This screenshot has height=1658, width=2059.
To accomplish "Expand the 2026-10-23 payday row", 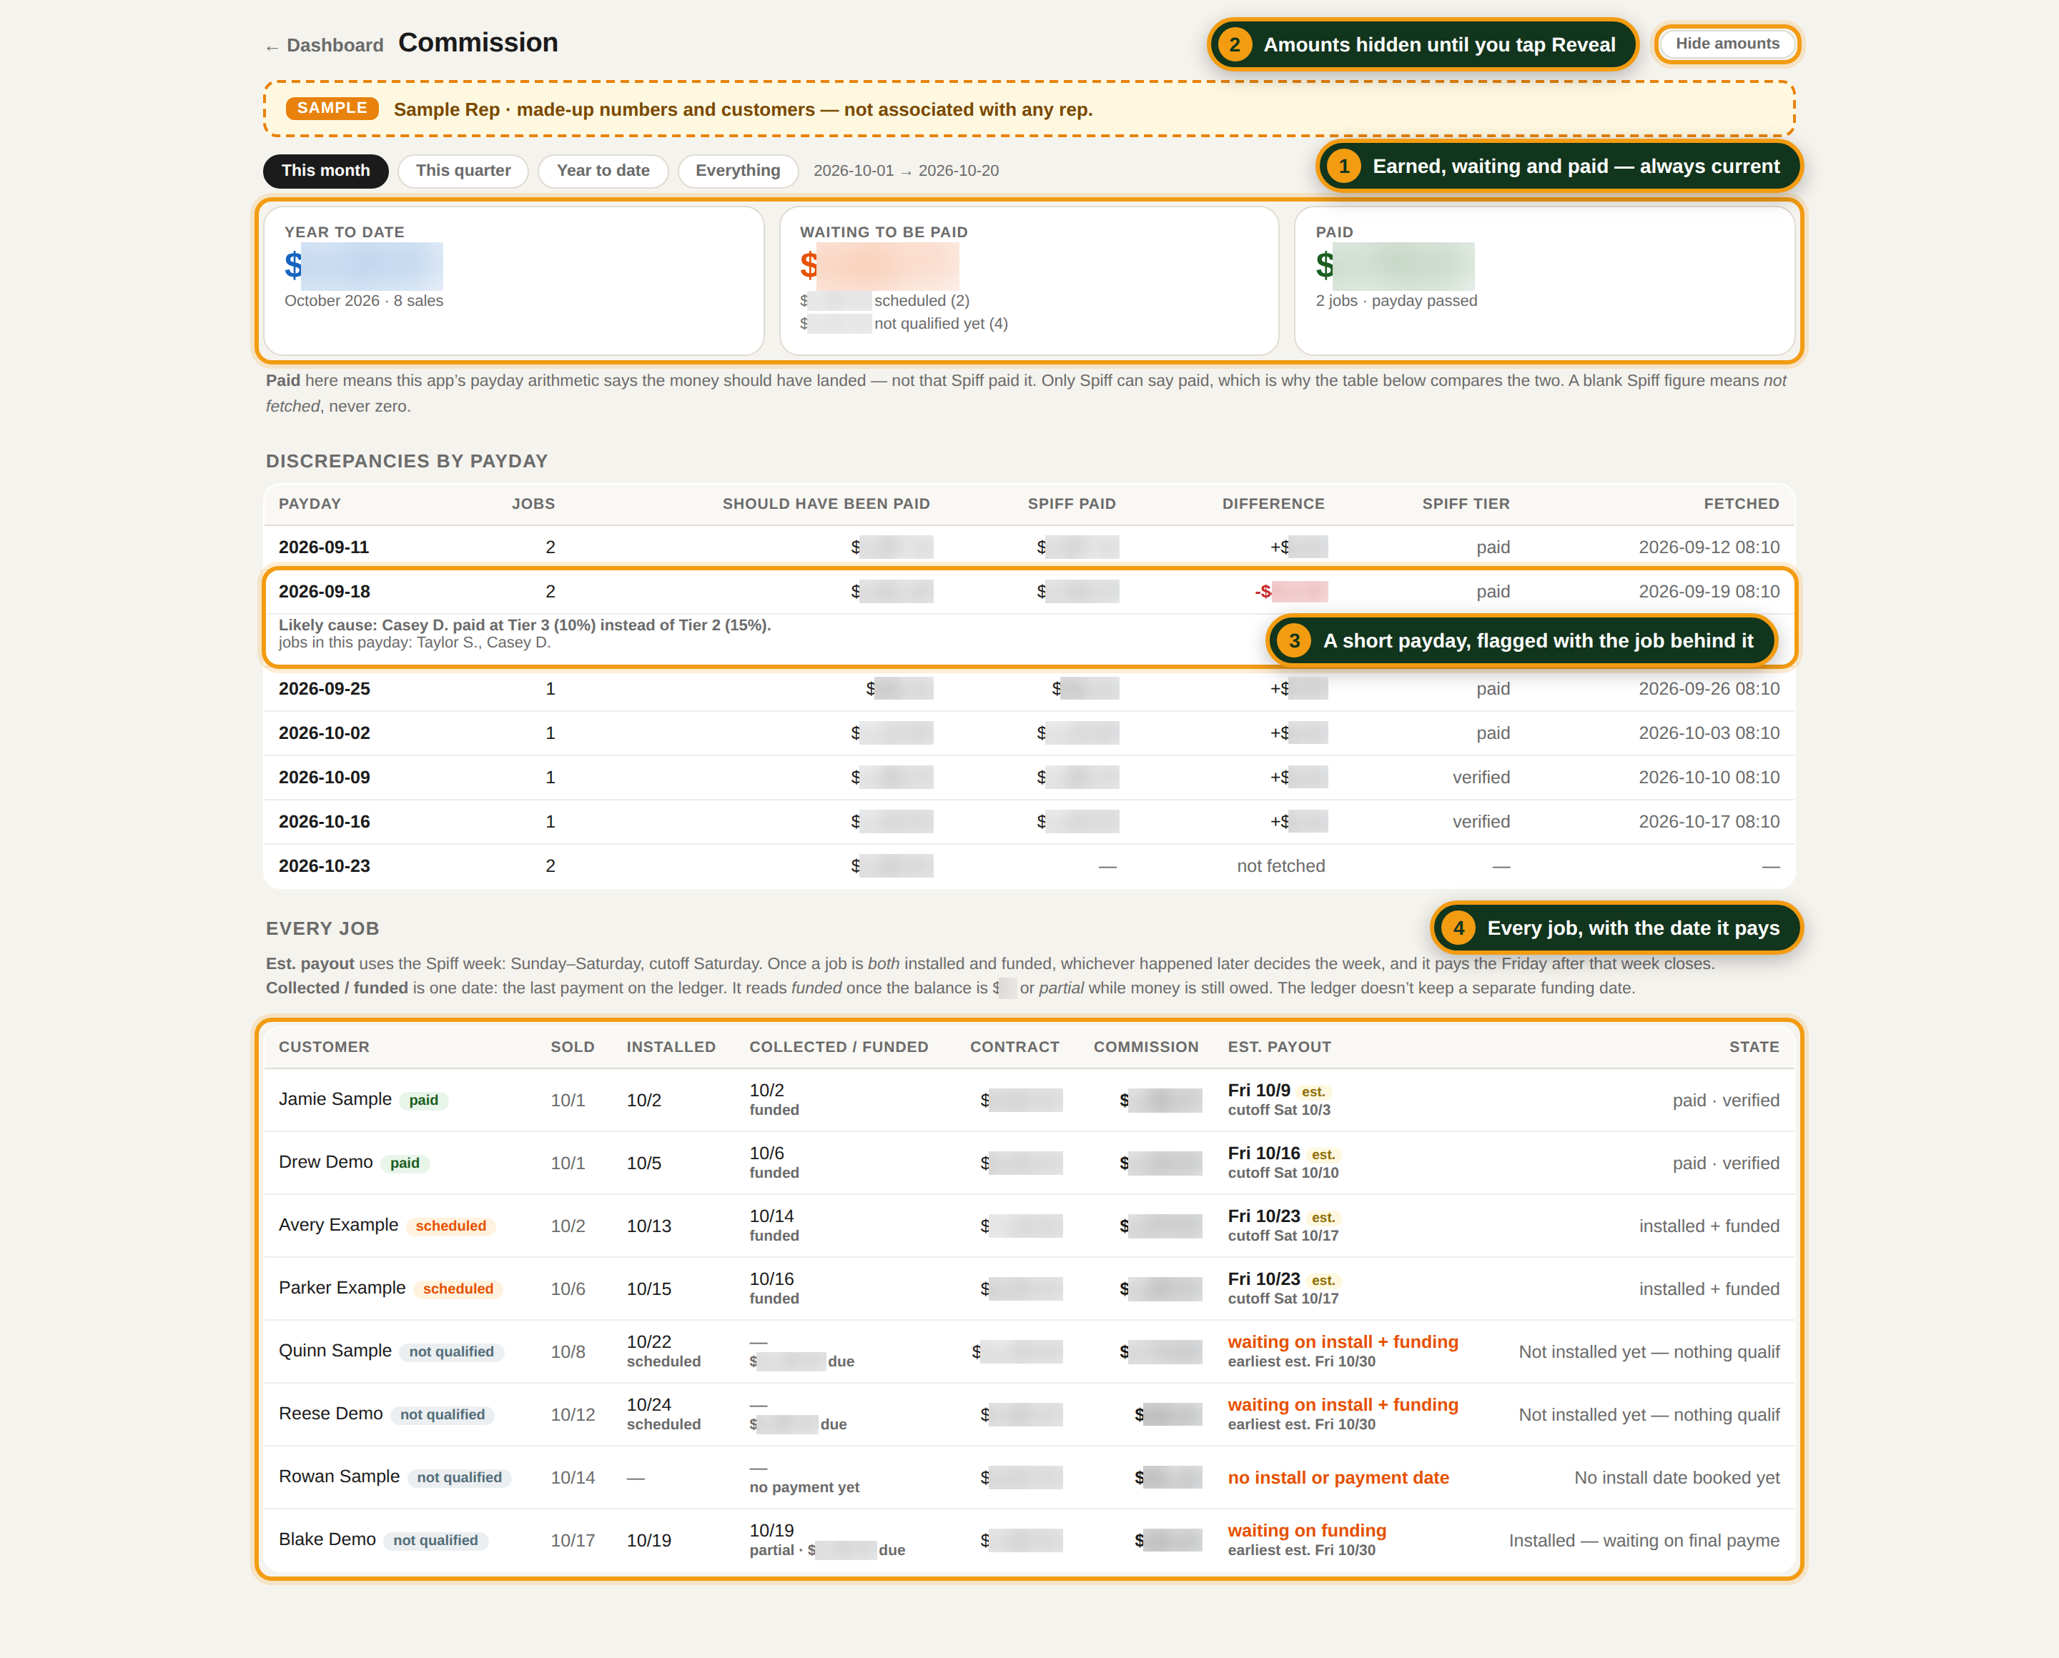I will 1029,866.
